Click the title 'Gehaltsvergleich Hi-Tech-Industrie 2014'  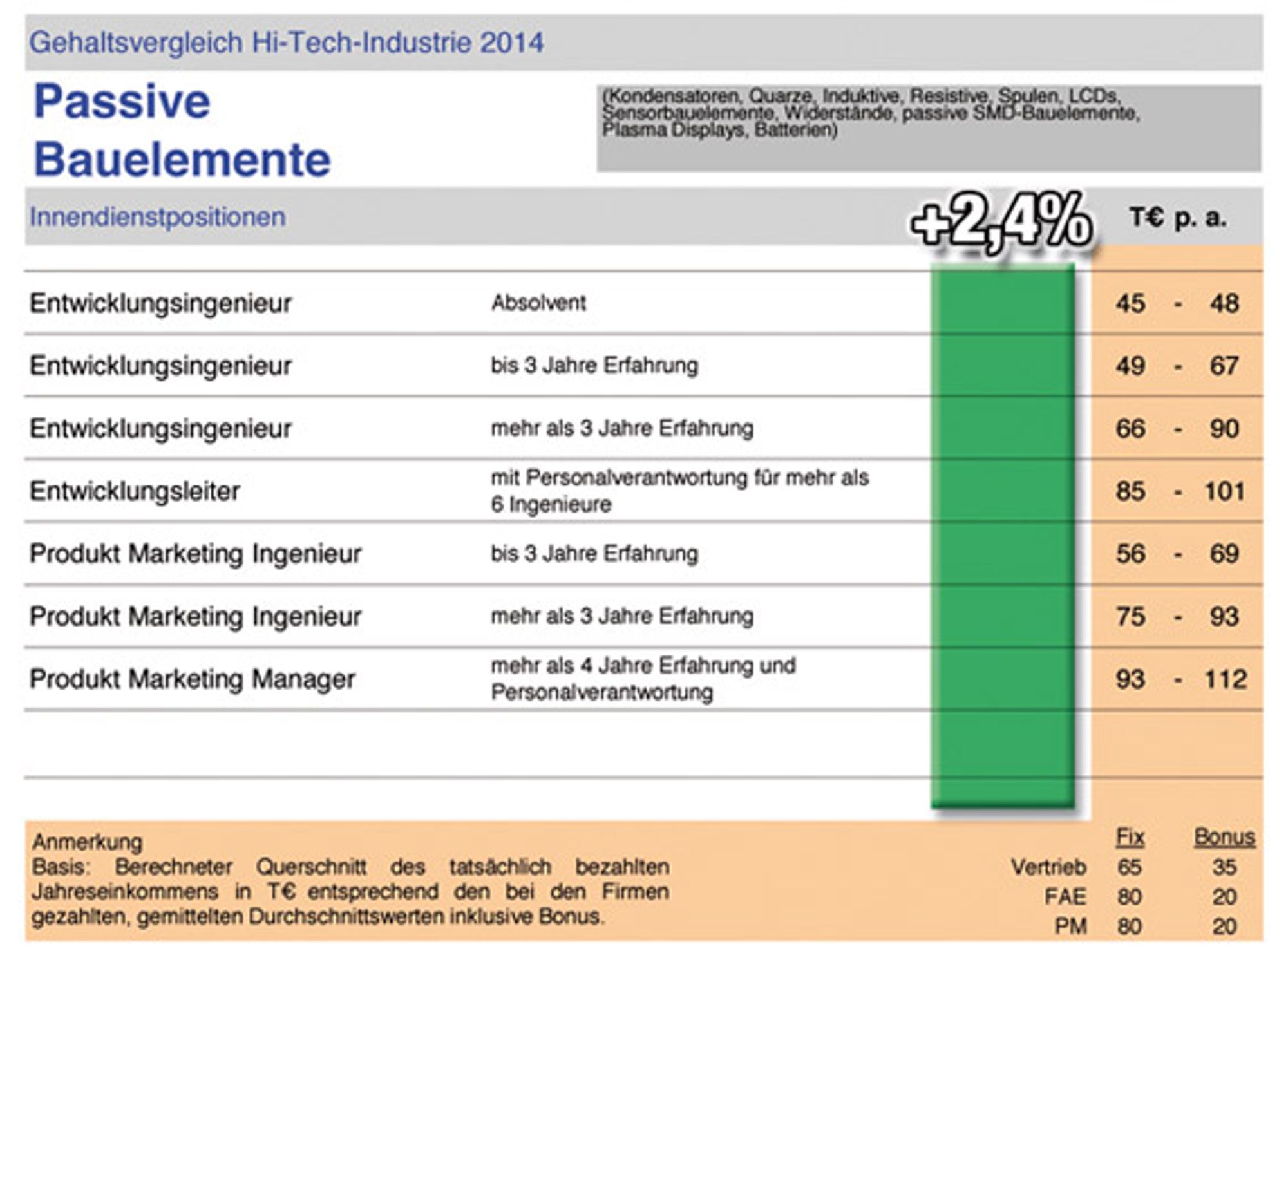(287, 43)
